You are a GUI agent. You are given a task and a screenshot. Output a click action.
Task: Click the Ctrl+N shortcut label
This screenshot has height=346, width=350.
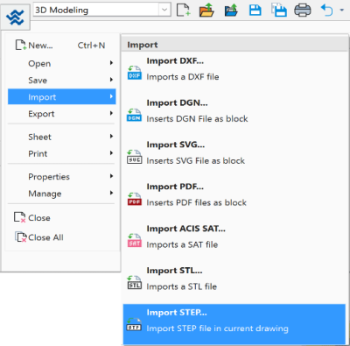[x=91, y=46]
